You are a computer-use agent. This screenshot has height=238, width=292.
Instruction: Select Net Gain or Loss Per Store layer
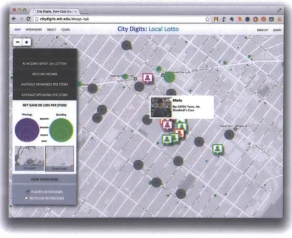(x=45, y=105)
